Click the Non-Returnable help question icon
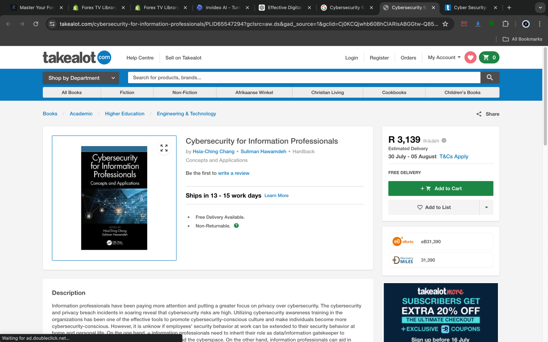 click(x=236, y=226)
